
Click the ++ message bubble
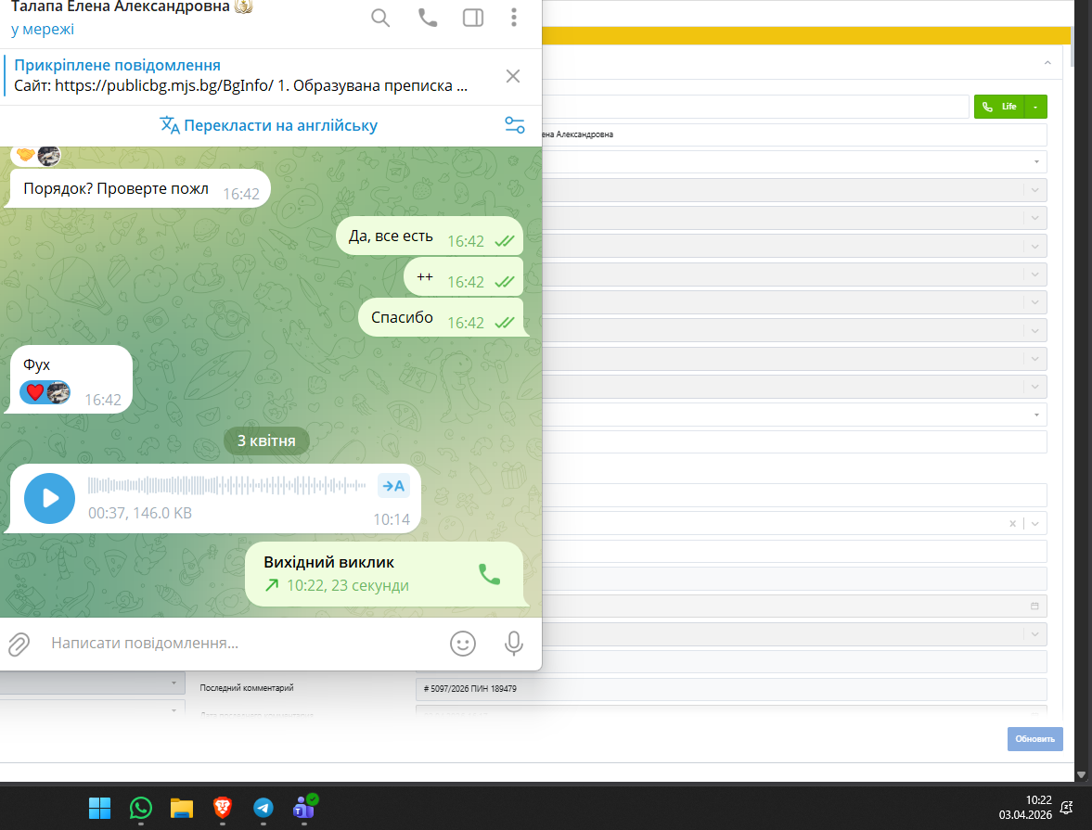(463, 277)
